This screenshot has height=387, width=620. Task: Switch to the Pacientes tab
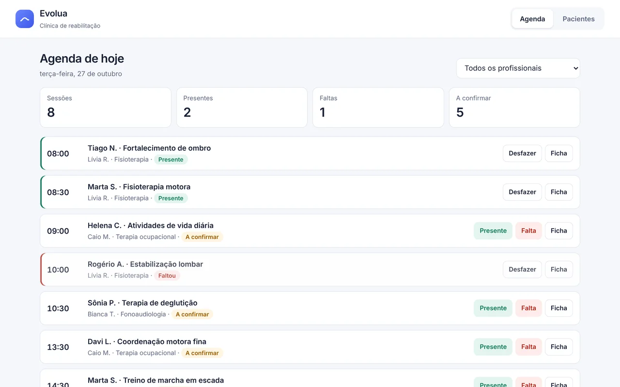pos(578,19)
